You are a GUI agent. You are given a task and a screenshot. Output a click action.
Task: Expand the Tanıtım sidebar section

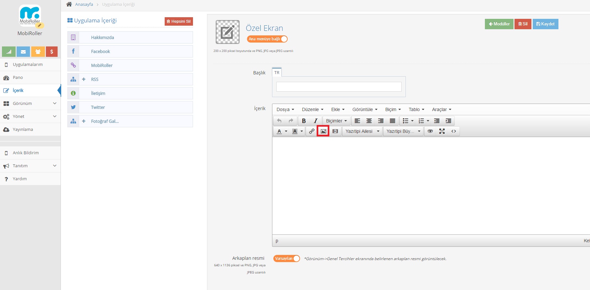pos(30,166)
